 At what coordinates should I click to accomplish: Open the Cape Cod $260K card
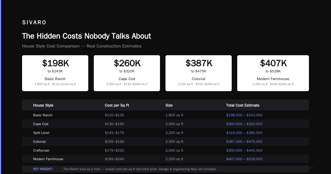[127, 73]
